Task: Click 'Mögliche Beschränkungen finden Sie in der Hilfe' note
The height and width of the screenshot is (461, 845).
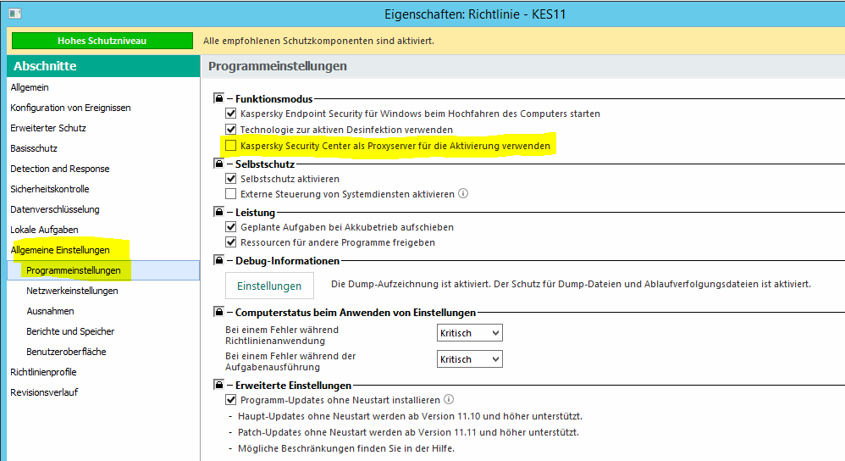Action: click(346, 448)
